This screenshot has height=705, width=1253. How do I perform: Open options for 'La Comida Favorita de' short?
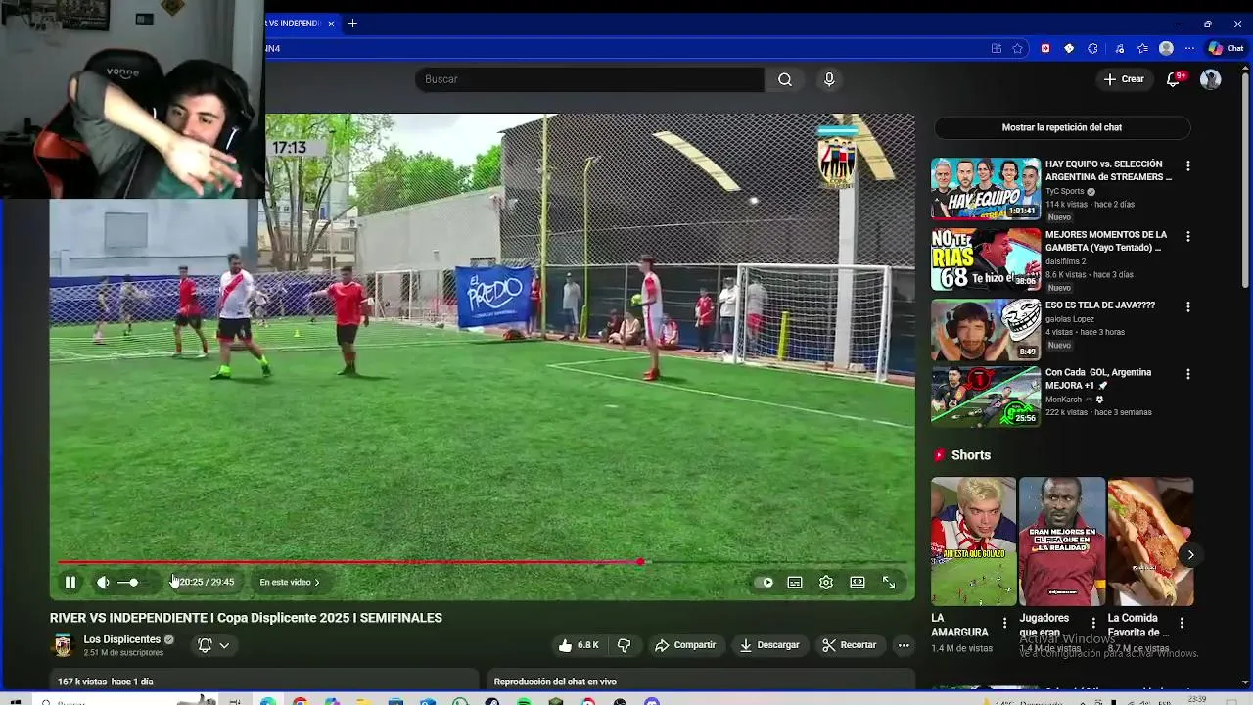(x=1182, y=624)
